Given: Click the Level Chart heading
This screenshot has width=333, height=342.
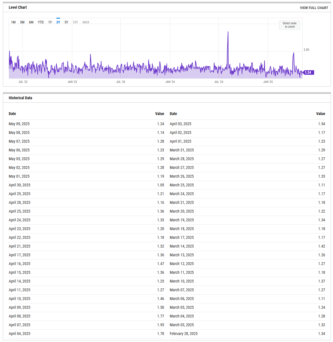Looking at the screenshot, I should [18, 7].
